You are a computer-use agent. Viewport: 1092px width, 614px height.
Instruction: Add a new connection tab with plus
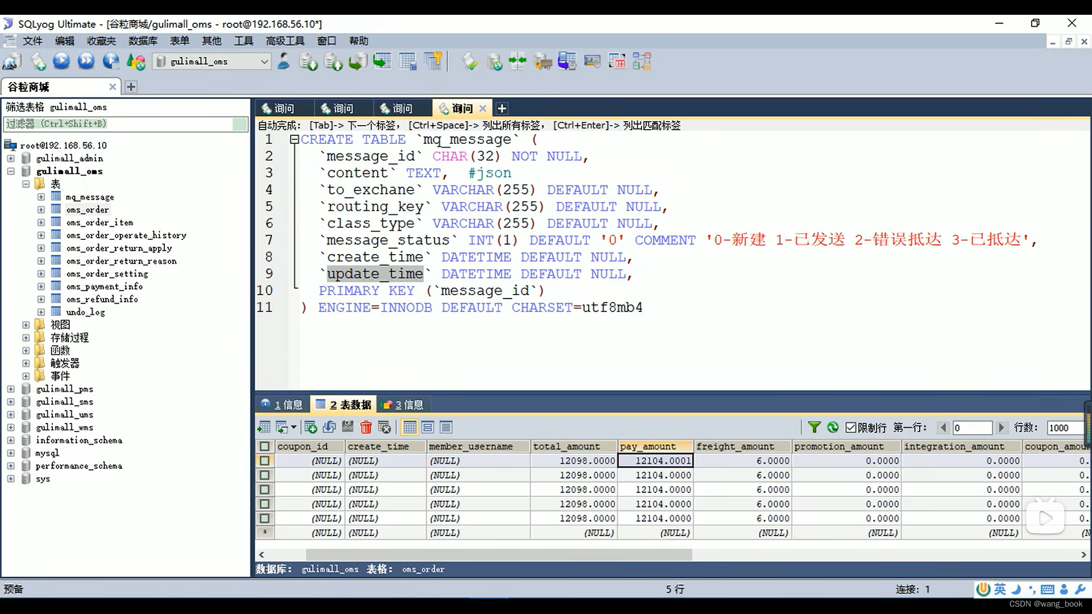[x=131, y=87]
